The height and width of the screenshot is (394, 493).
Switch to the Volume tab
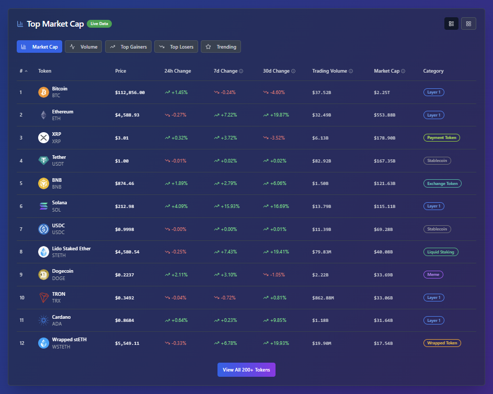point(83,47)
